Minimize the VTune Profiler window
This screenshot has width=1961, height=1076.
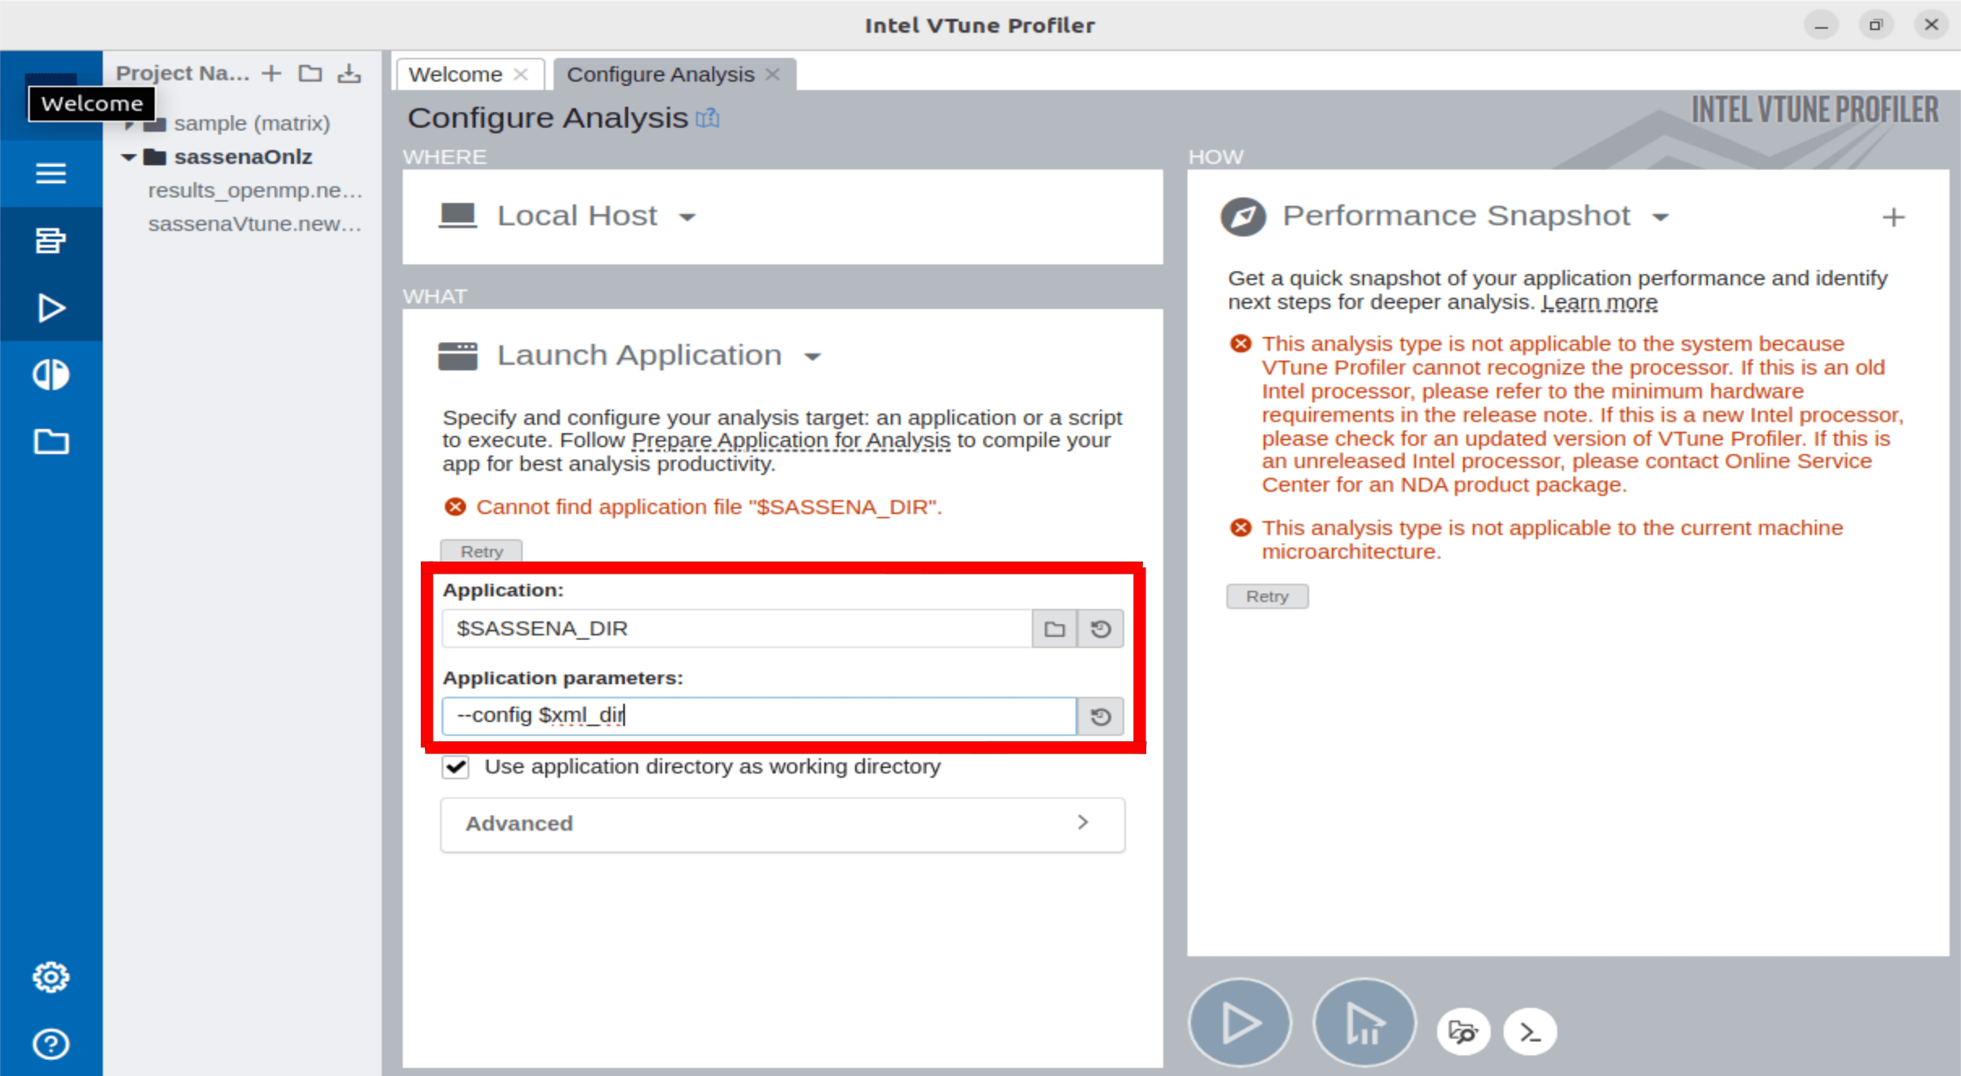[1821, 26]
